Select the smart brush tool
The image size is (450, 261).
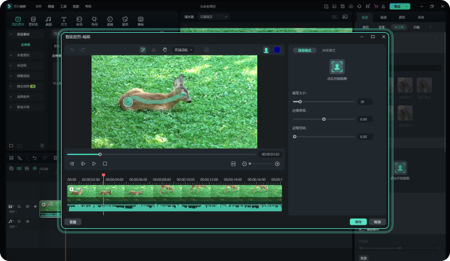pyautogui.click(x=142, y=50)
